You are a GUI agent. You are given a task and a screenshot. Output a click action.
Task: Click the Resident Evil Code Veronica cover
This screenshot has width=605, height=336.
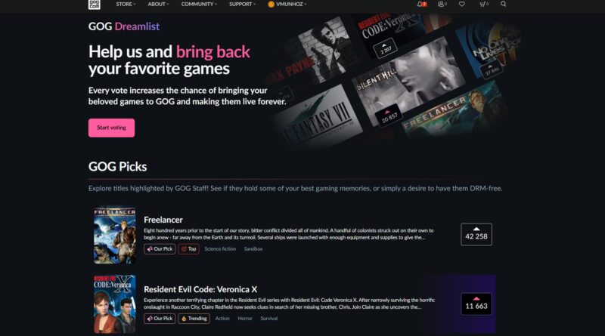pos(115,304)
